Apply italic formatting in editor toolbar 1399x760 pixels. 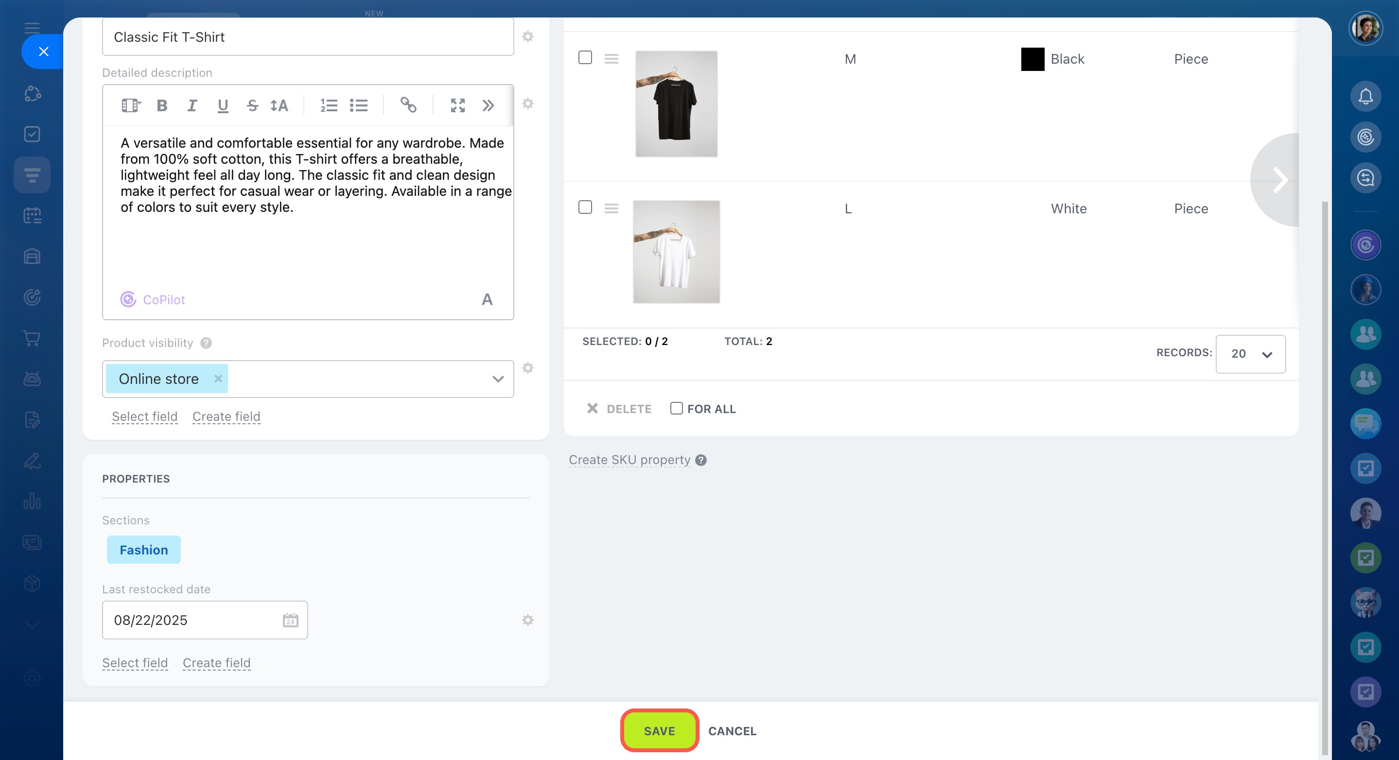click(192, 105)
